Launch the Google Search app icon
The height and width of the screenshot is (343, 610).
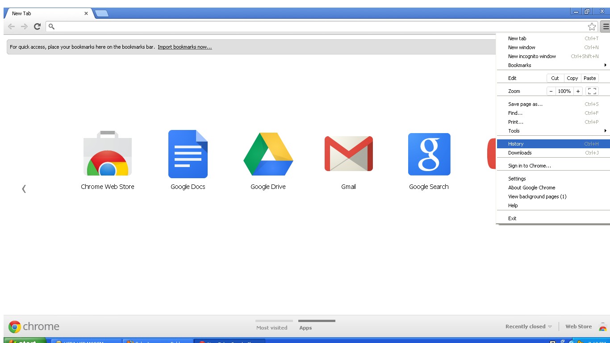(429, 154)
